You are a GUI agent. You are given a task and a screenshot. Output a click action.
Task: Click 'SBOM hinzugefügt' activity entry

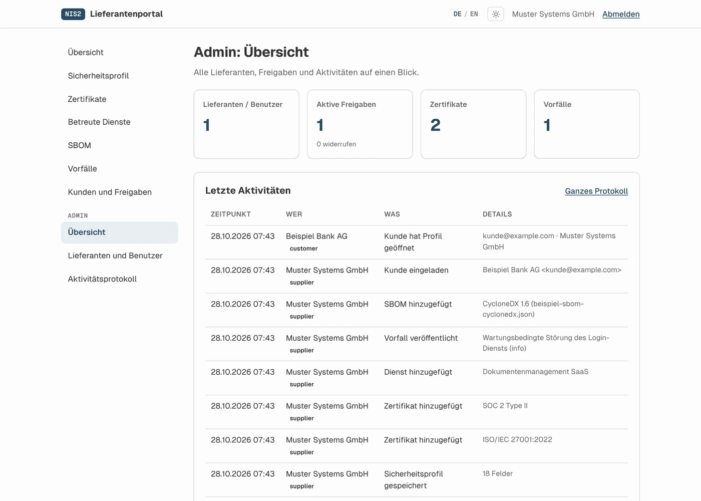point(418,304)
